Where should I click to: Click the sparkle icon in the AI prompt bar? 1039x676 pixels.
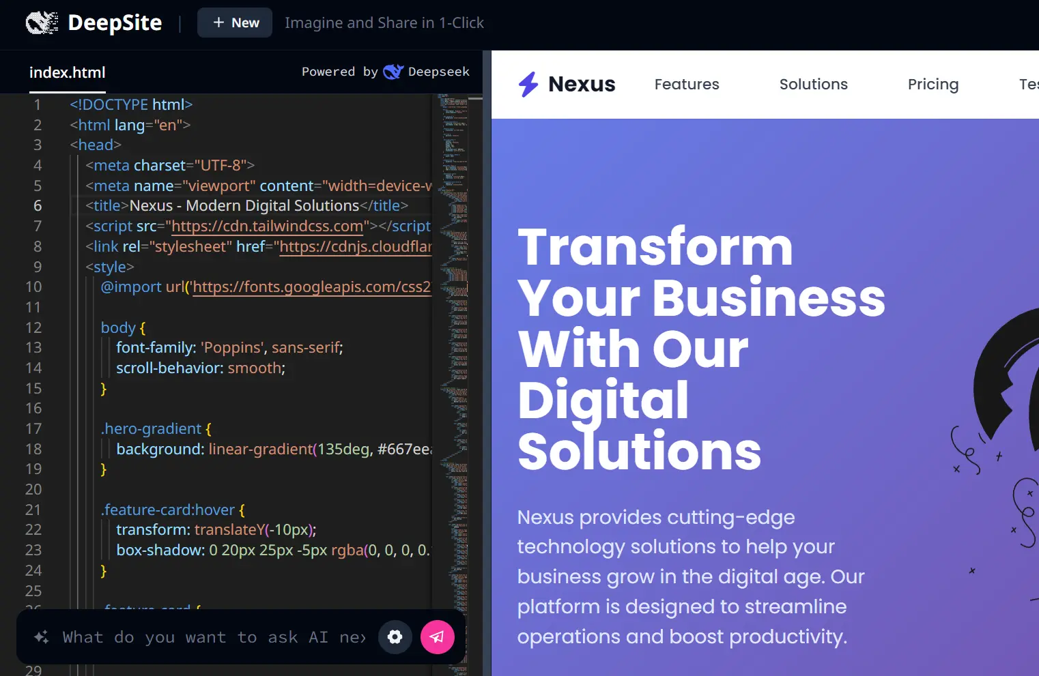(42, 637)
